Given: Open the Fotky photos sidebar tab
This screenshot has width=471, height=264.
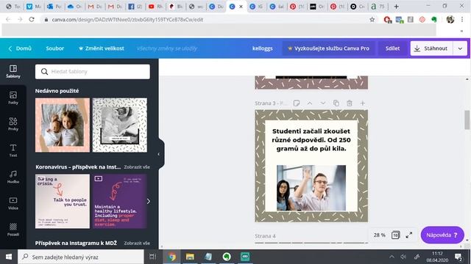Looking at the screenshot, I should (x=13, y=98).
